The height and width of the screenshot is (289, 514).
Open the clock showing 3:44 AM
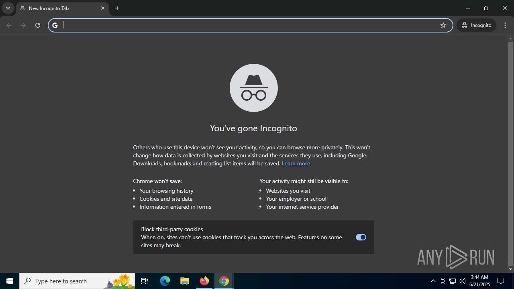[480, 281]
